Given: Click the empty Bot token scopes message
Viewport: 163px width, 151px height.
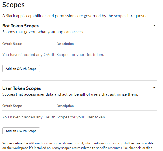Looking at the screenshot, I should 53,55.
